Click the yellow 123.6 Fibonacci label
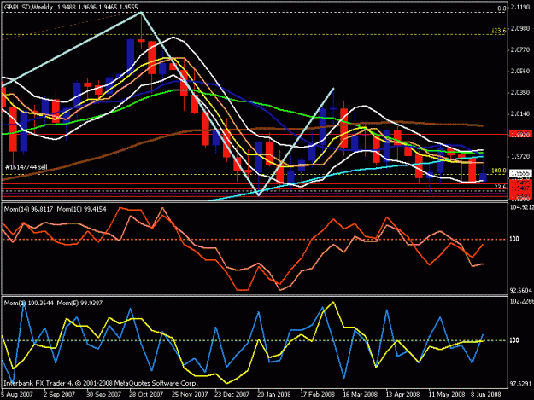This screenshot has height=400, width=534. pos(499,31)
